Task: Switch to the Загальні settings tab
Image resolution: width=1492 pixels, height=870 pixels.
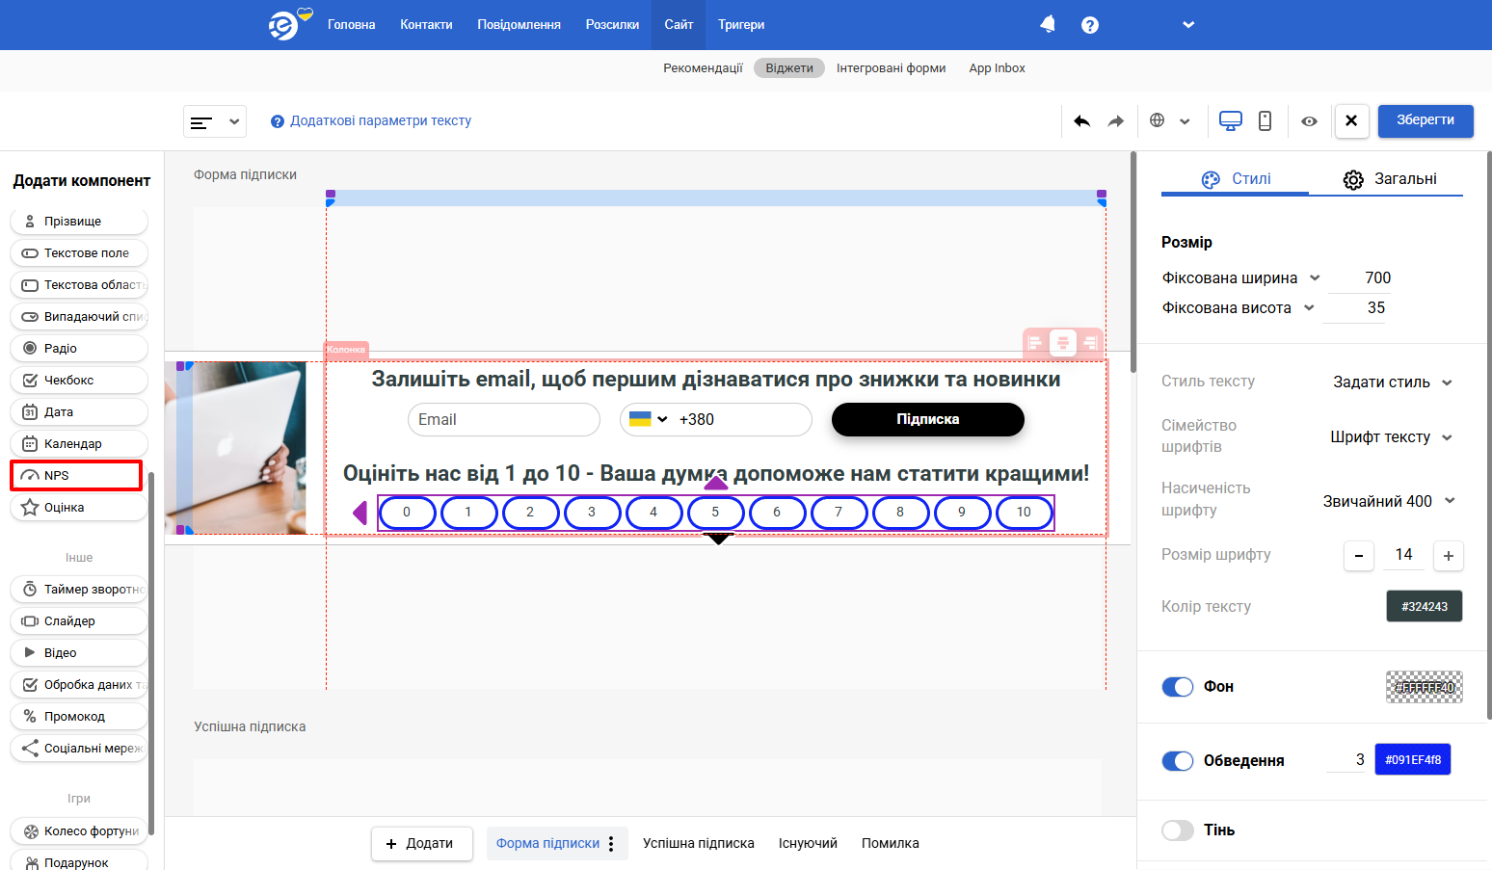Action: (1389, 179)
